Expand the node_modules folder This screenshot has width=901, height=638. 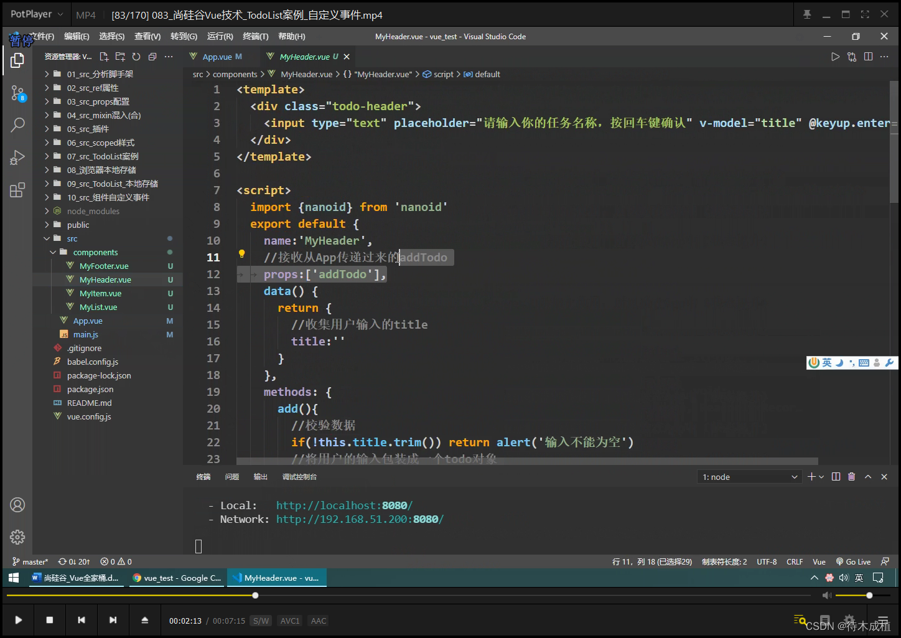tap(92, 211)
